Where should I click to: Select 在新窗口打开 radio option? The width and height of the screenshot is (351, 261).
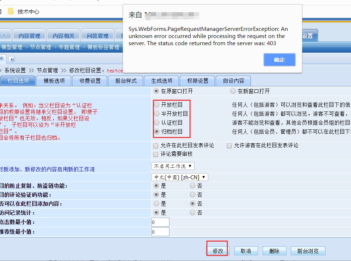pos(233,91)
